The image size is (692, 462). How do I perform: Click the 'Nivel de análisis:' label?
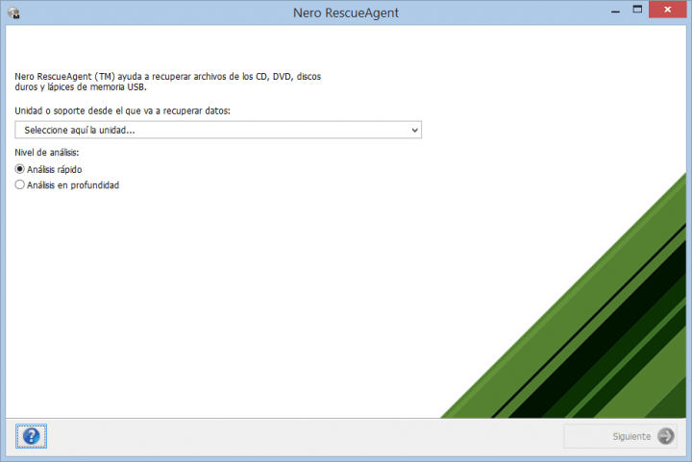tap(47, 153)
